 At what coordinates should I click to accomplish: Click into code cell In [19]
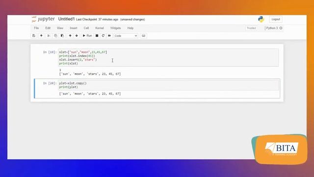(x=168, y=58)
